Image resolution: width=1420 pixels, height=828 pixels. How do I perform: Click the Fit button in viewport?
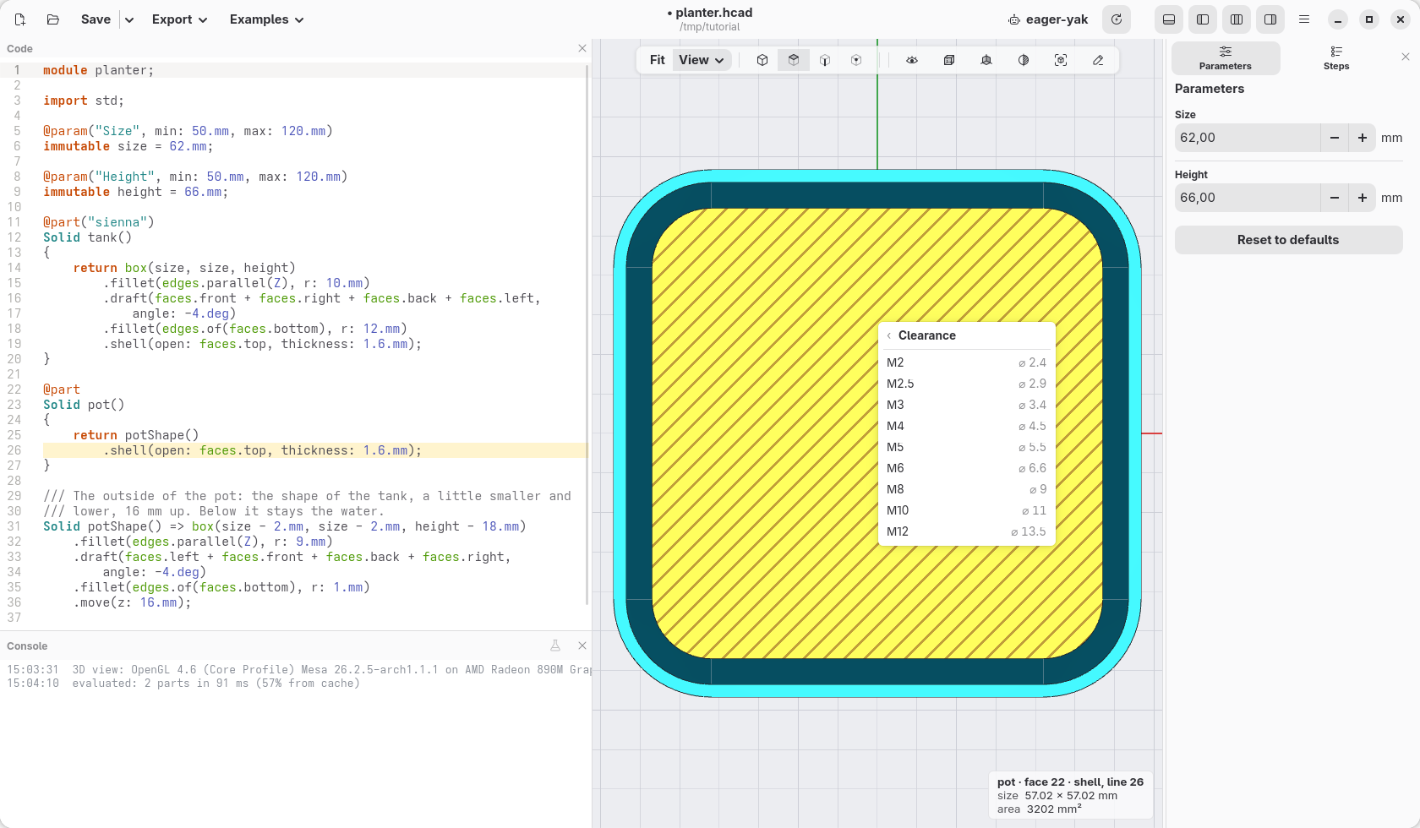[x=658, y=60]
